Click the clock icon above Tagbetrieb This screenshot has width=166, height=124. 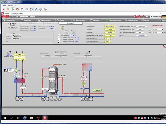click(x=88, y=53)
